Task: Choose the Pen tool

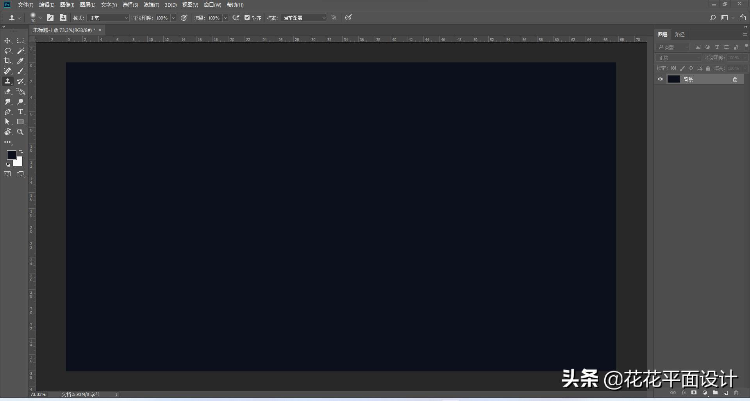Action: pos(7,112)
